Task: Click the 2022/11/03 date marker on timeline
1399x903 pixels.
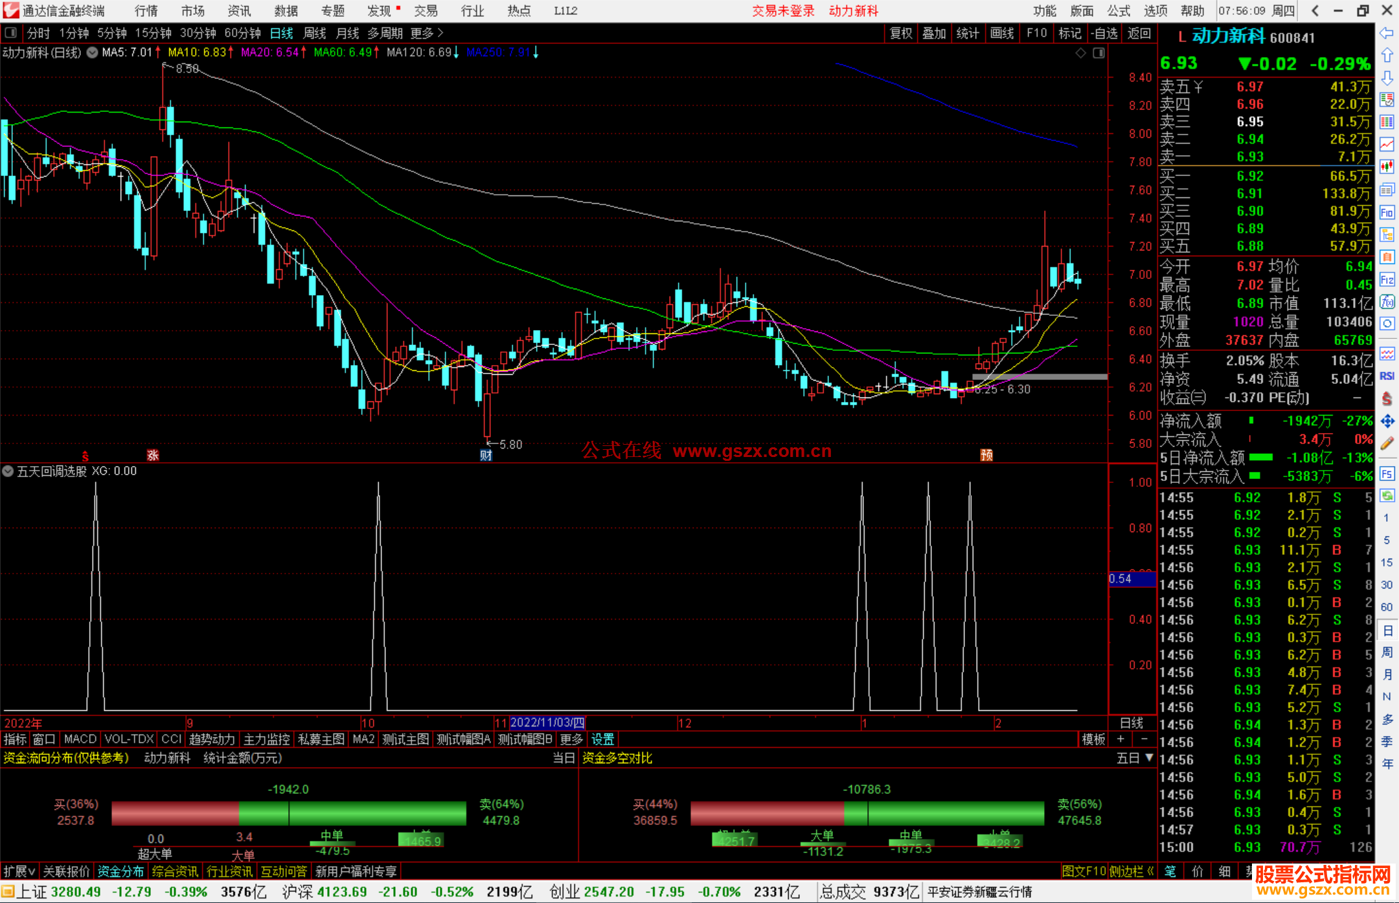Action: point(547,722)
